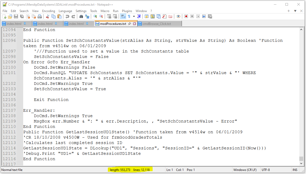
Task: Click the Stop macro recording button
Action: tap(192, 16)
